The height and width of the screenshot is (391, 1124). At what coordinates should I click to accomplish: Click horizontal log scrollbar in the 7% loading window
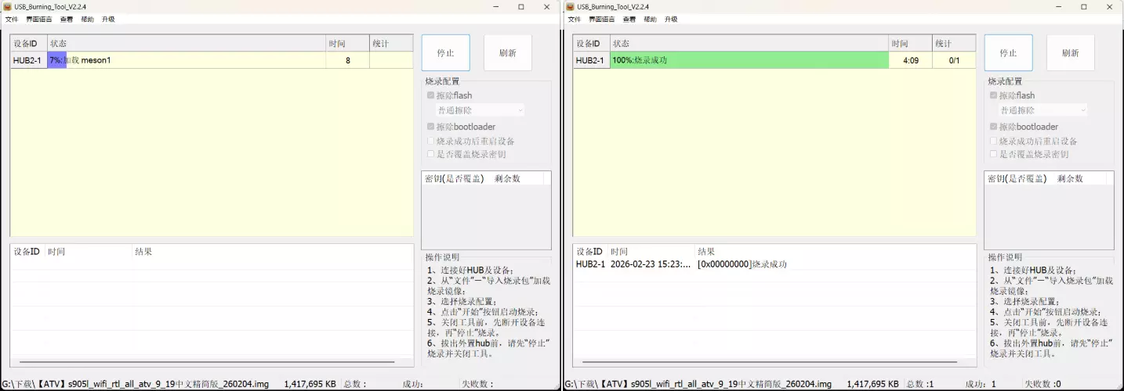(208, 362)
